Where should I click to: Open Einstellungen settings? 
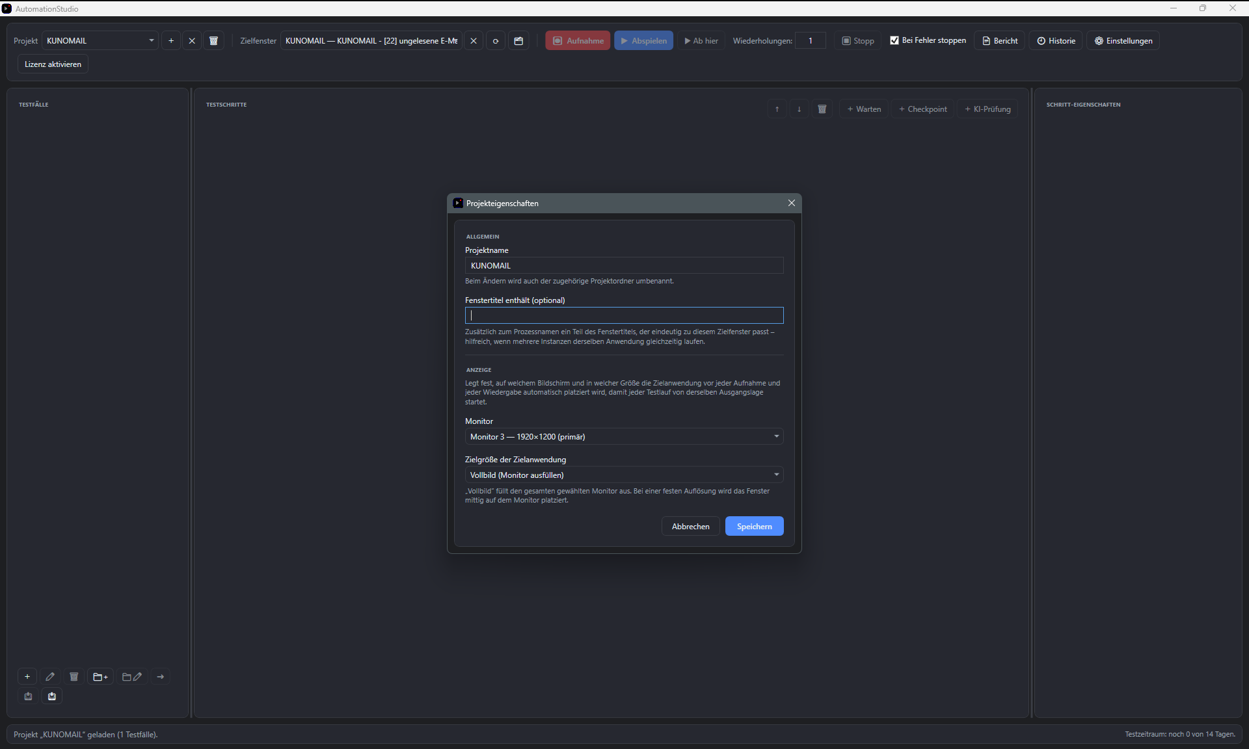pos(1123,40)
